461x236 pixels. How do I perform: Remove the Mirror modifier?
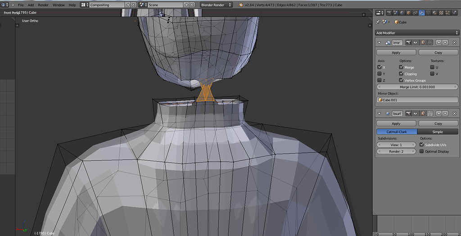pos(454,42)
